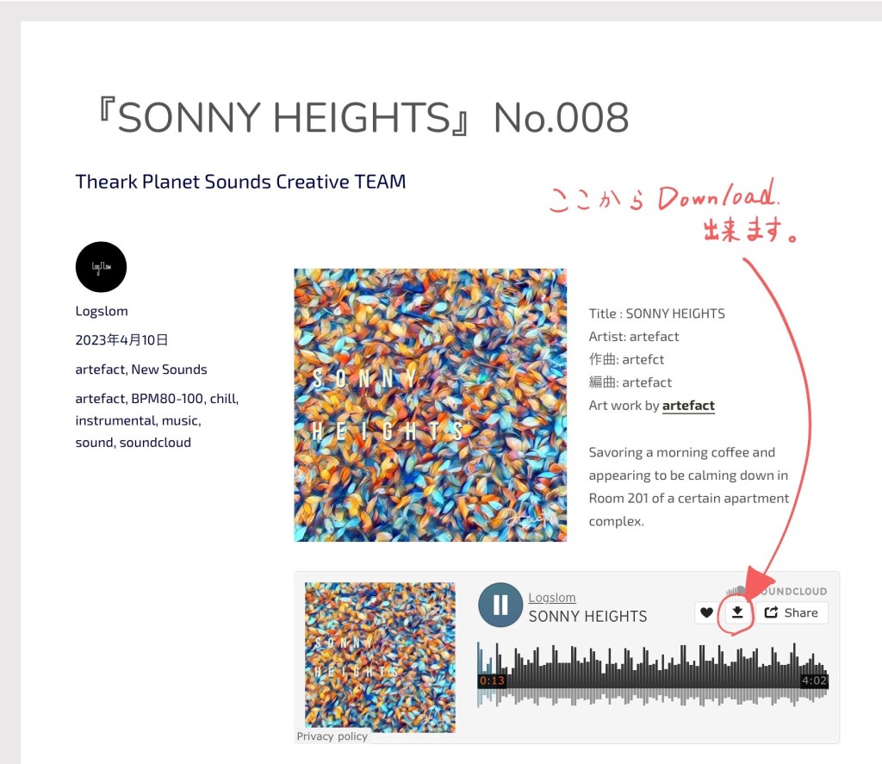The height and width of the screenshot is (764, 882).
Task: Pause the SONNY HEIGHTS track
Action: (500, 605)
